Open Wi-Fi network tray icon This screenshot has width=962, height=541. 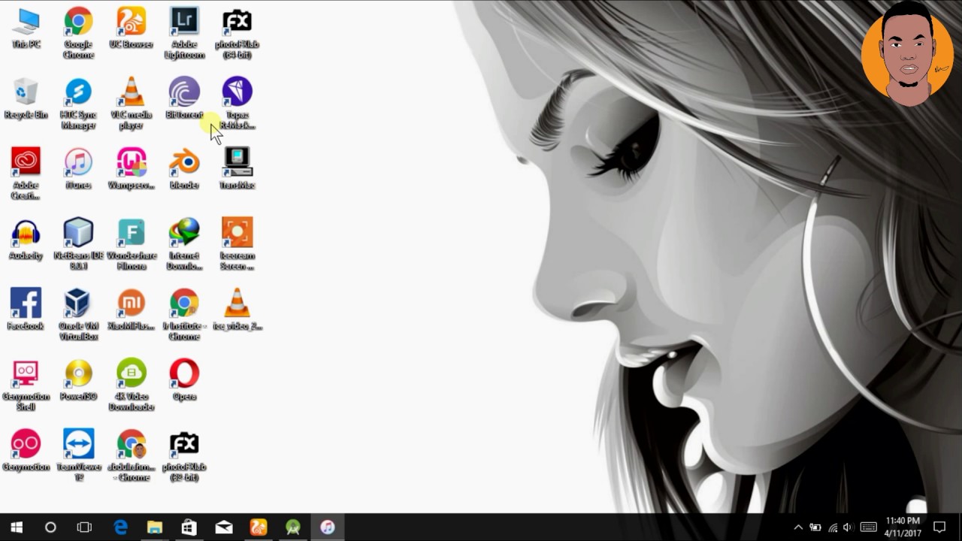[832, 527]
